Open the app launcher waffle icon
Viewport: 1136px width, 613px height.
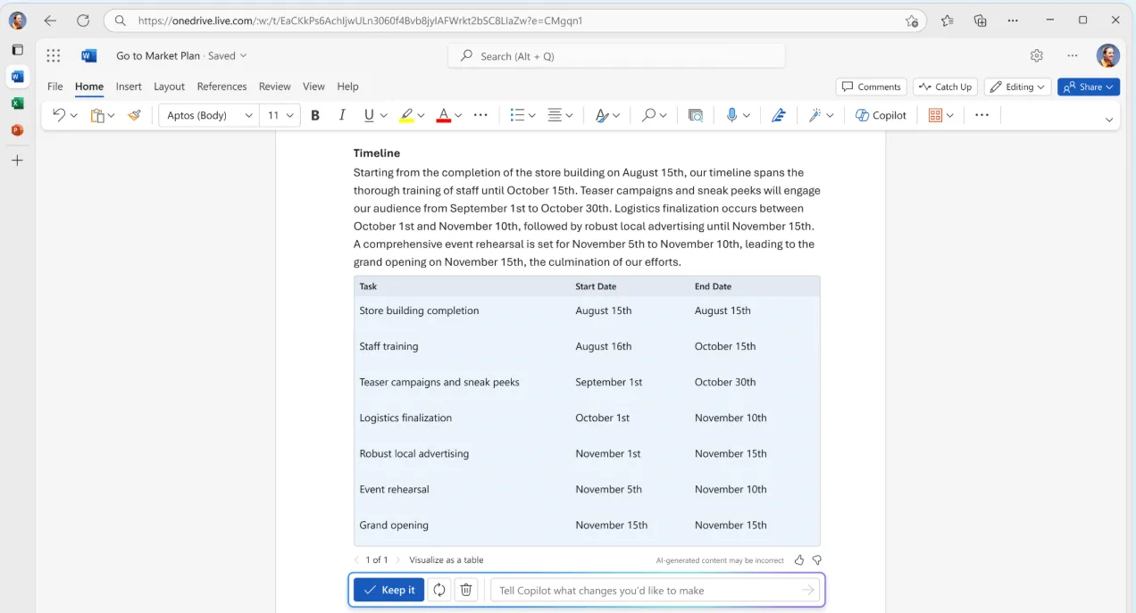tap(54, 55)
